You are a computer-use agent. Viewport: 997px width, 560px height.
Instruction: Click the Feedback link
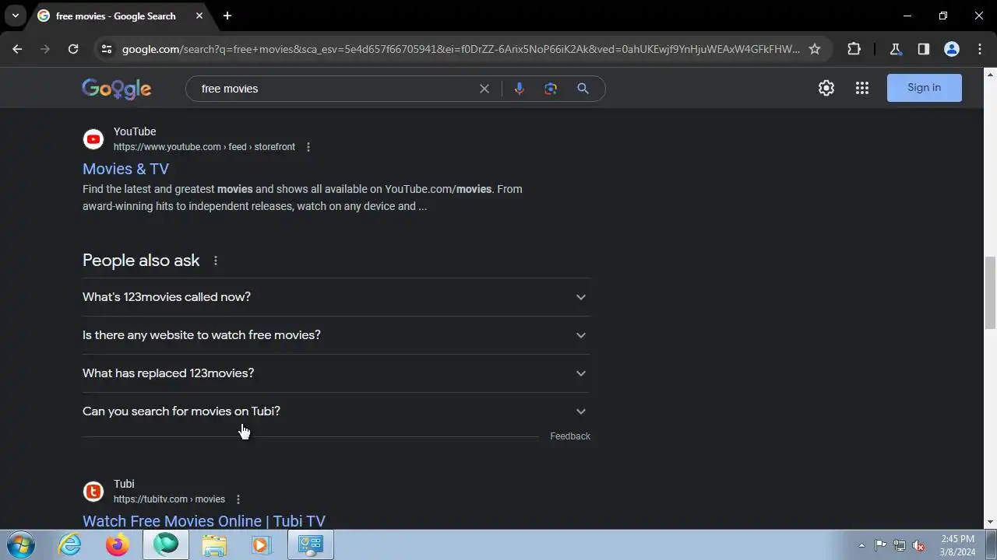570,436
